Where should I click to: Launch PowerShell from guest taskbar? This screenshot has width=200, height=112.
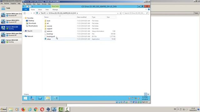pos(40,98)
